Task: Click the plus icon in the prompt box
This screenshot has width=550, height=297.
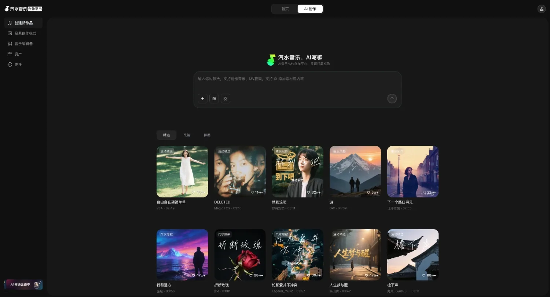Action: coord(203,99)
